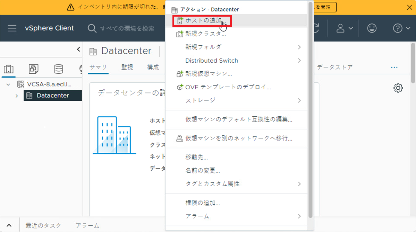This screenshot has height=232, width=416.
Task: Dismiss the yellow warning banner
Action: (409, 7)
